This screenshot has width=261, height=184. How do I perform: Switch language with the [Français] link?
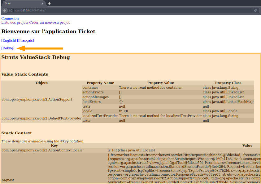click(25, 40)
